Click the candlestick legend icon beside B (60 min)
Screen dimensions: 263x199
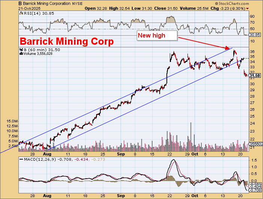pyautogui.click(x=21, y=50)
